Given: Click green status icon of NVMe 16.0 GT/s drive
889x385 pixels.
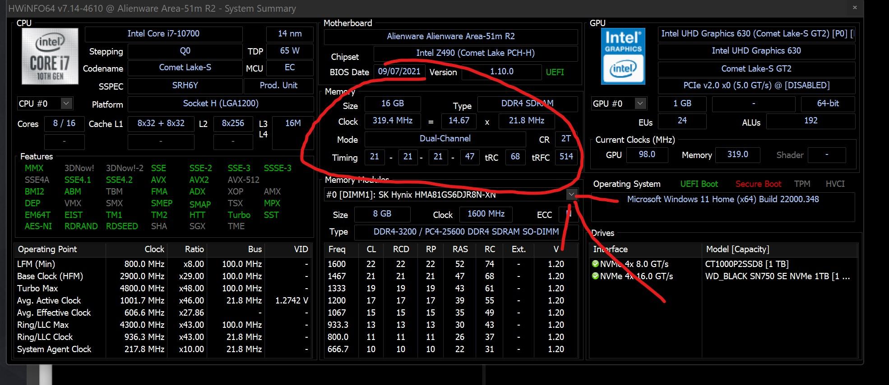Looking at the screenshot, I should (595, 276).
